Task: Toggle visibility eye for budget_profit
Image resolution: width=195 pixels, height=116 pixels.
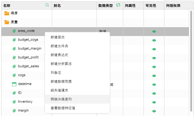Action: click(154, 58)
